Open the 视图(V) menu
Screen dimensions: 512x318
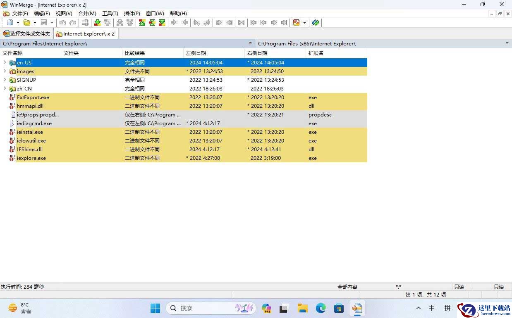click(64, 14)
